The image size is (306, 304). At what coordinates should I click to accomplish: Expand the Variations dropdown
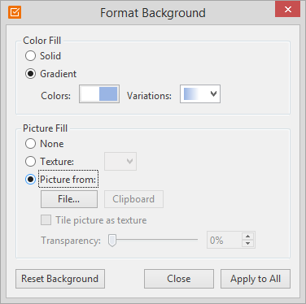pos(200,94)
